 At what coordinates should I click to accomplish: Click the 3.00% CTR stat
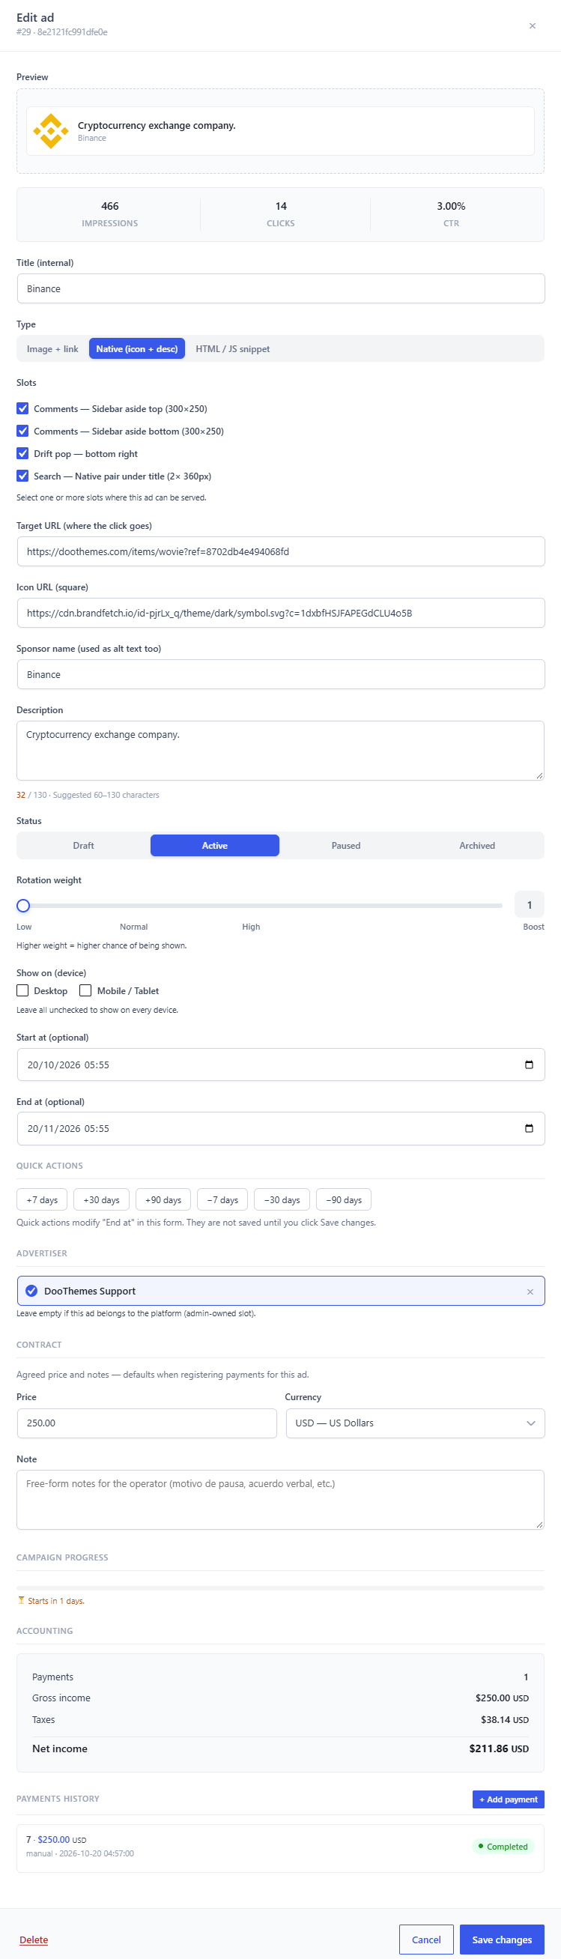point(451,214)
